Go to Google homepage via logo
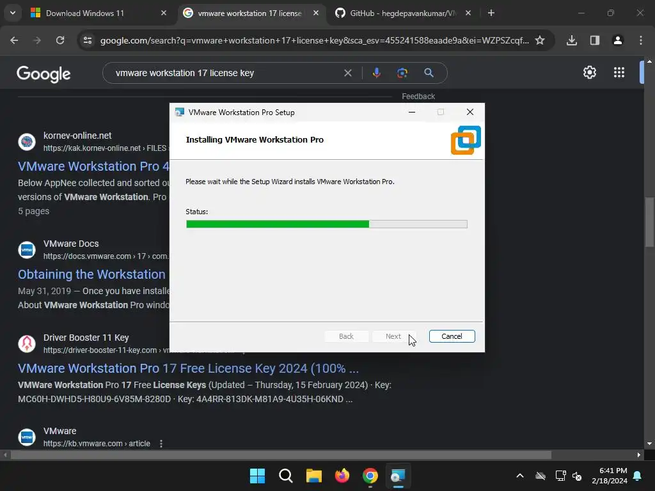Screen dimensions: 655x491 click(x=43, y=74)
